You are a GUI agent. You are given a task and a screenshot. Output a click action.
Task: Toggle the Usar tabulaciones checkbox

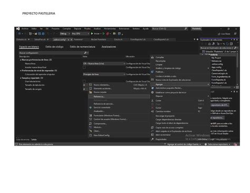84,81
